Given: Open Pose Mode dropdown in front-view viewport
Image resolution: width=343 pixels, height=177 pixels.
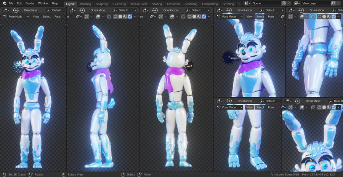Looking at the screenshot, I should [16, 17].
